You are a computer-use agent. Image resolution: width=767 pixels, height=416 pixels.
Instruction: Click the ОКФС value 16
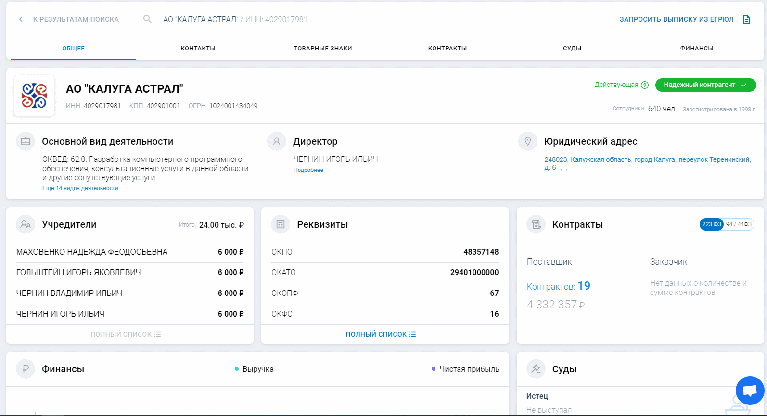494,314
